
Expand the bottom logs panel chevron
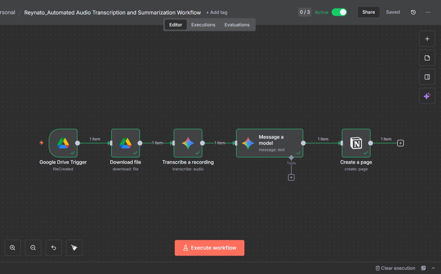pyautogui.click(x=433, y=268)
